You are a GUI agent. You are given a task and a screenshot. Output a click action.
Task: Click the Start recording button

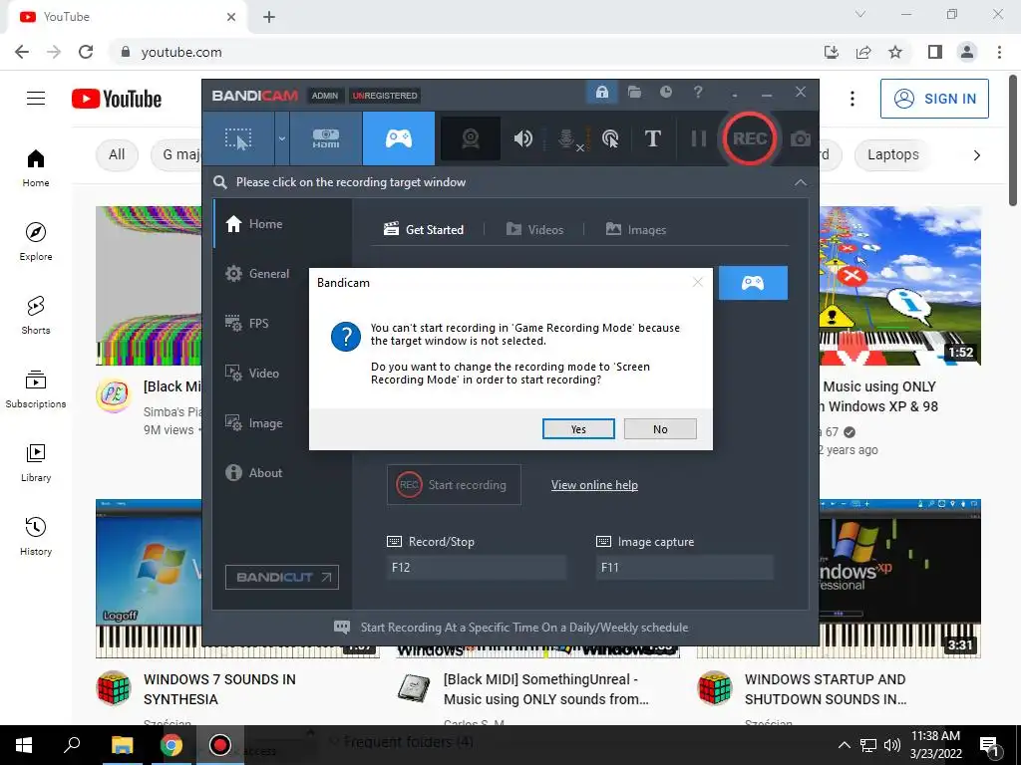pos(454,485)
